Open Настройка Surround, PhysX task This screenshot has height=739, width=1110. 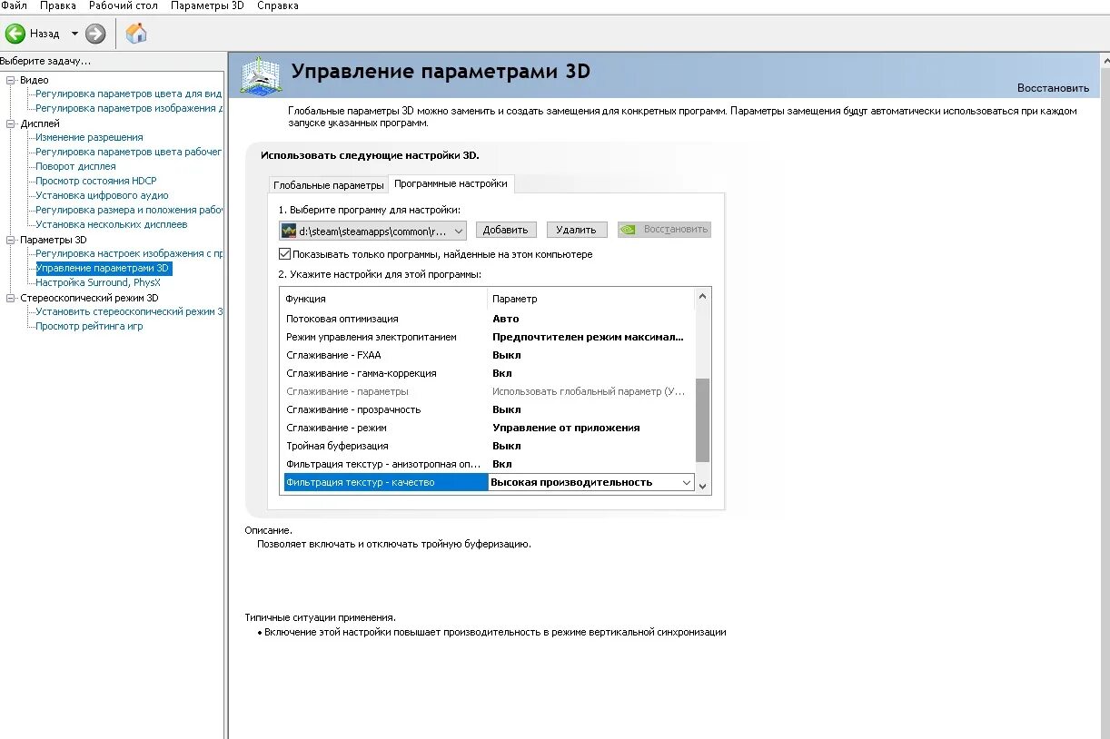pyautogui.click(x=98, y=282)
